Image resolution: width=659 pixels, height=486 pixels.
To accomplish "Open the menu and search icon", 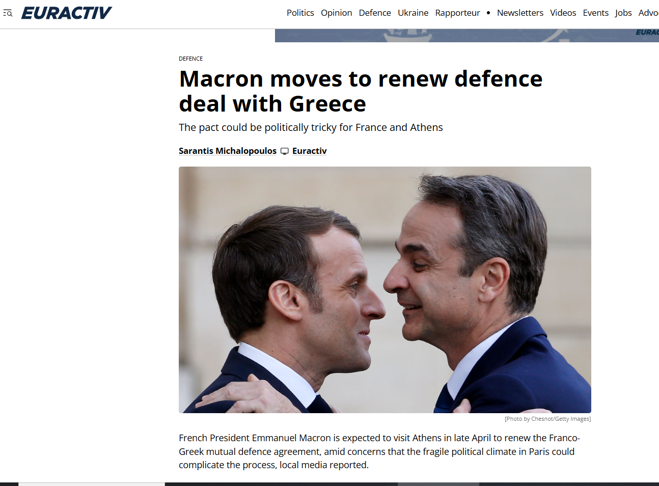I will (8, 13).
